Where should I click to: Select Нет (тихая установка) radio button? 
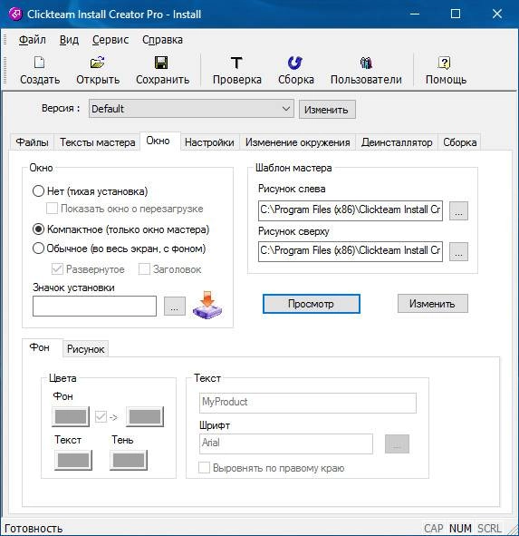click(38, 190)
